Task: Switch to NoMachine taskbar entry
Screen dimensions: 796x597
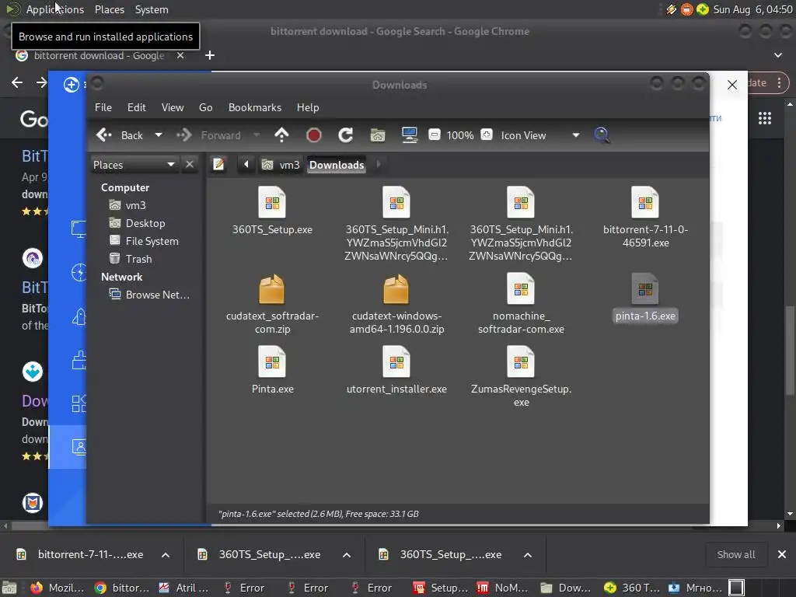Action: pos(503,588)
